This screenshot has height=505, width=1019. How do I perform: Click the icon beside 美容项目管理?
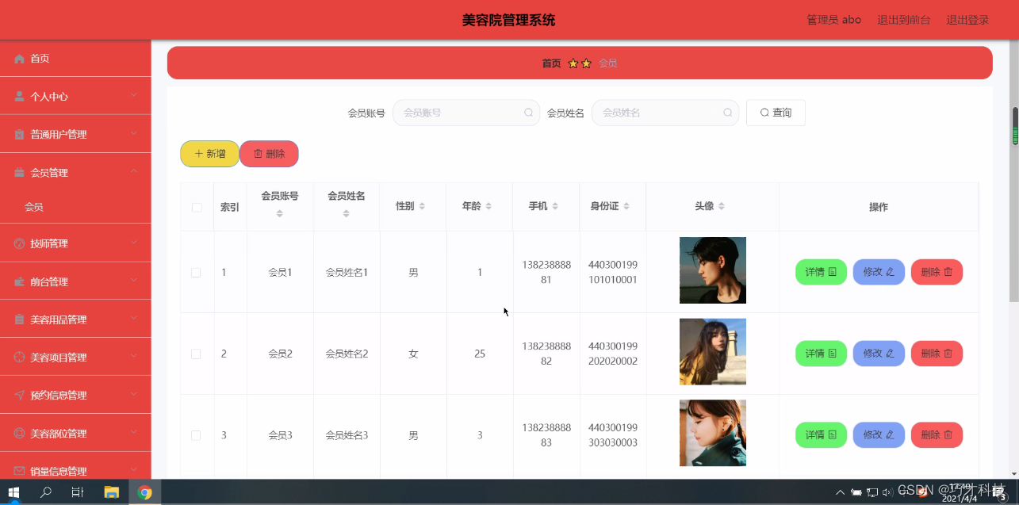20,358
